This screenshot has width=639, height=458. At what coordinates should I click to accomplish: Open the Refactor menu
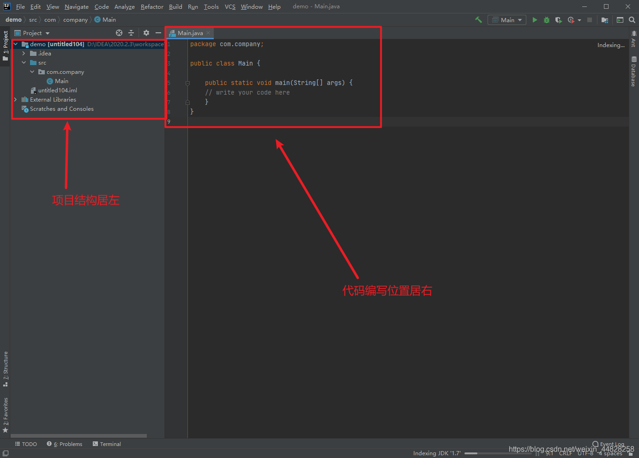tap(152, 6)
